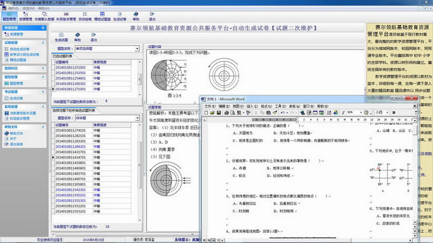Toggle Bold in the Word formatting toolbar
The height and width of the screenshot is (243, 433).
pyautogui.click(x=394, y=113)
